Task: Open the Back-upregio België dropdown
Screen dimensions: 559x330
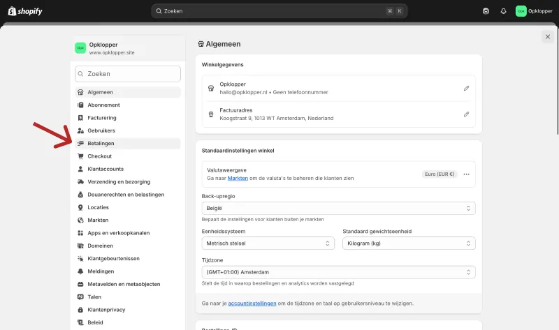Action: coord(338,208)
